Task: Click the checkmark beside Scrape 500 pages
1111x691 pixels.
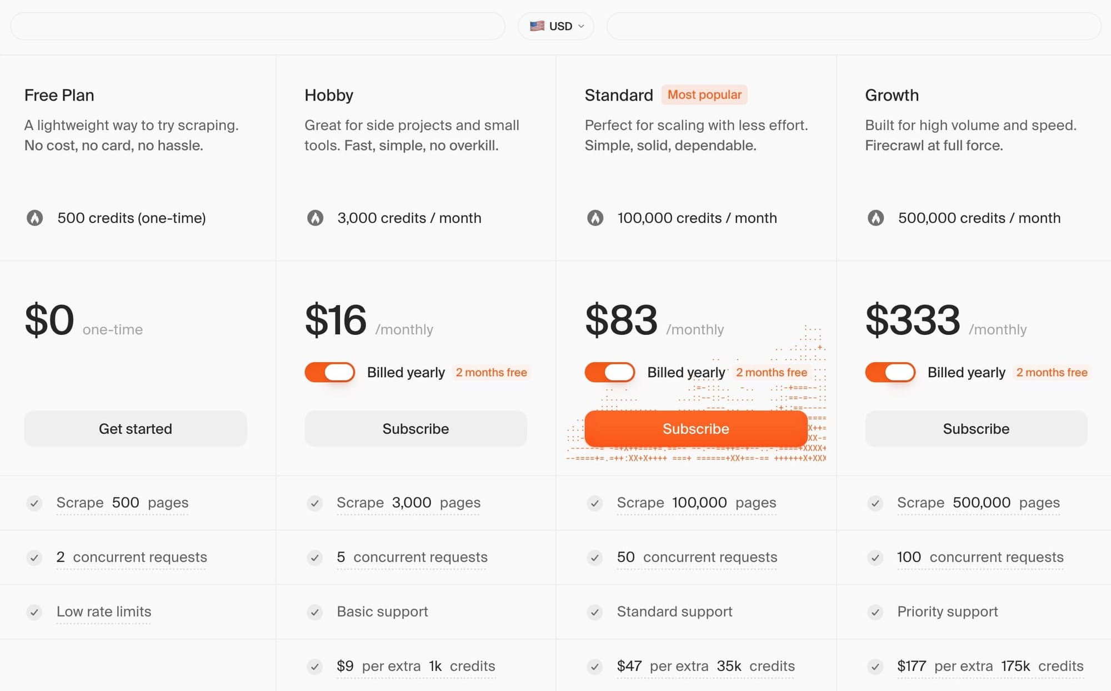Action: [34, 503]
